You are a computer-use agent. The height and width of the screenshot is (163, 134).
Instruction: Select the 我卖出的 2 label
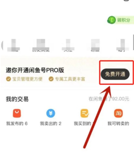tap(51, 124)
